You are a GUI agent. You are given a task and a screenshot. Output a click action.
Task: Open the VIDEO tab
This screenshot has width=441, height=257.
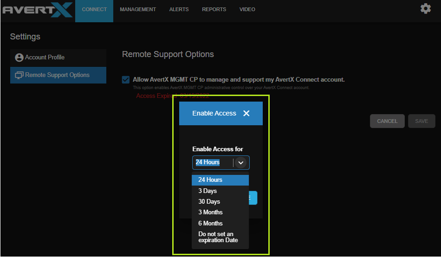(x=247, y=10)
